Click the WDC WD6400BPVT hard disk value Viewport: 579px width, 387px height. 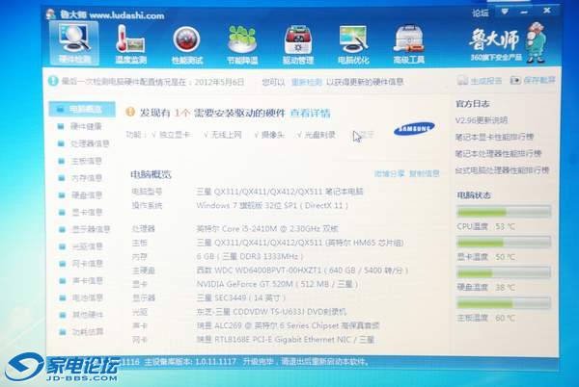(302, 271)
